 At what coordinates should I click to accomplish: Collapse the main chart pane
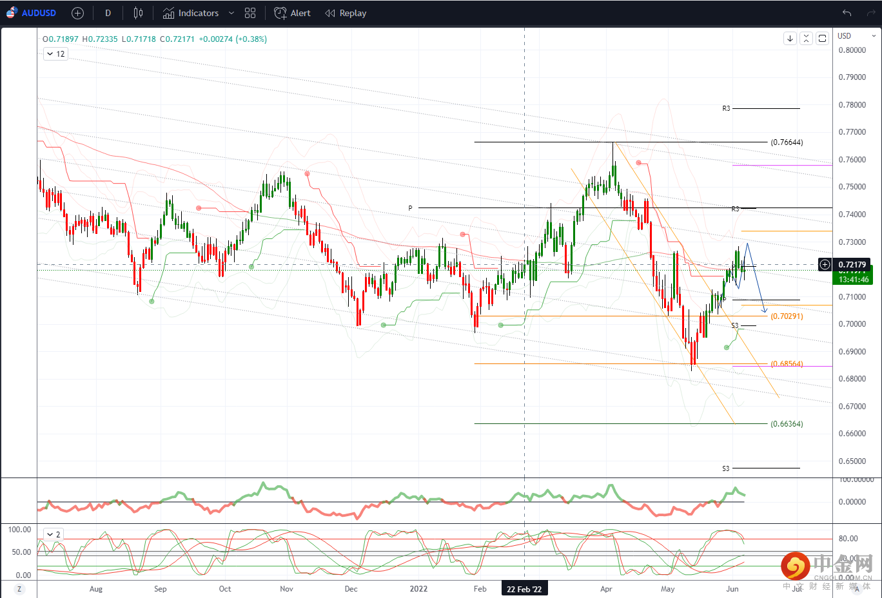tap(806, 39)
